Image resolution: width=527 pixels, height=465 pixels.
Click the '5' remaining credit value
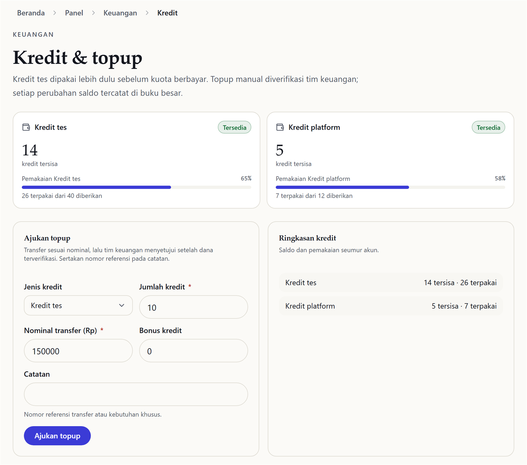[280, 150]
